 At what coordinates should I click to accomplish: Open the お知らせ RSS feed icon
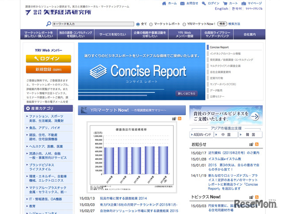point(257,144)
